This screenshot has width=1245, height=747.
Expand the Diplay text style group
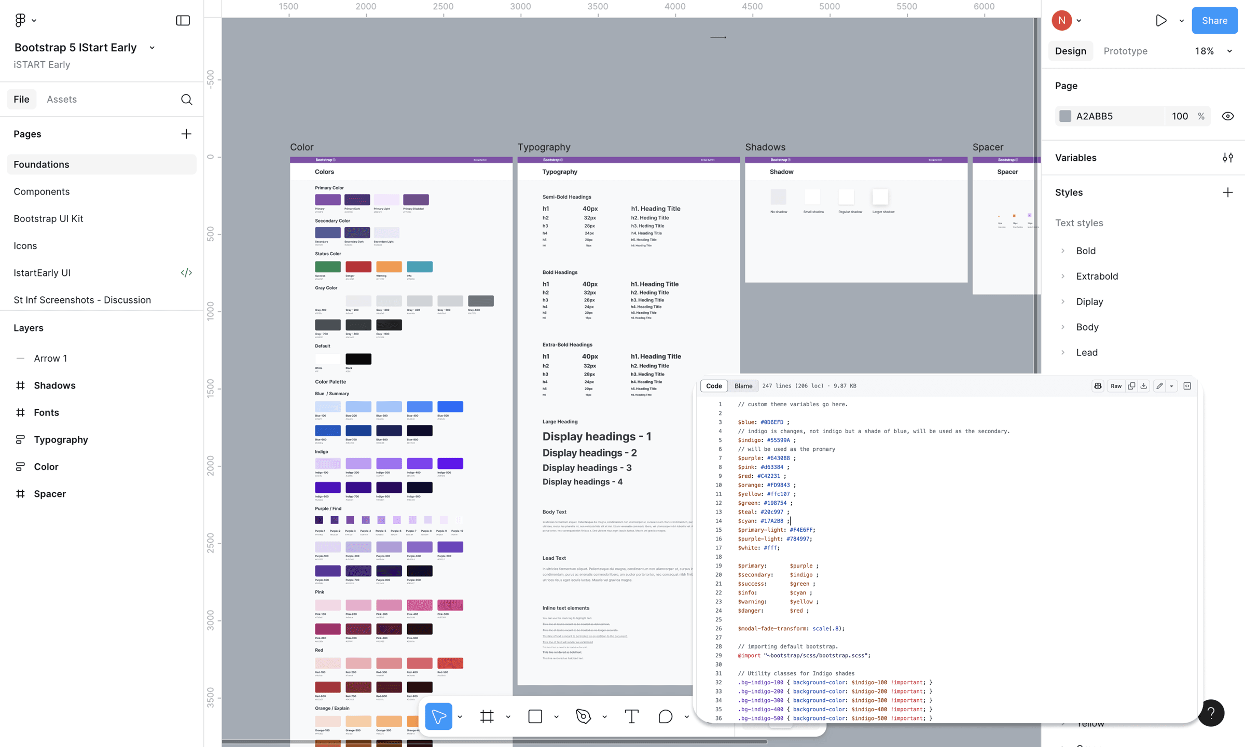[1063, 302]
